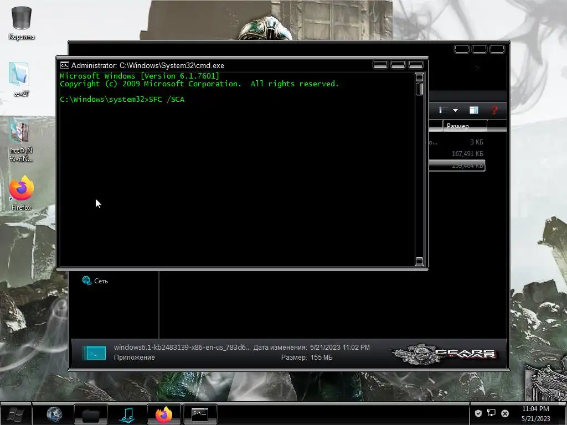Close the Explorer window behind cmd
Image resolution: width=567 pixels, height=425 pixels.
(497, 49)
